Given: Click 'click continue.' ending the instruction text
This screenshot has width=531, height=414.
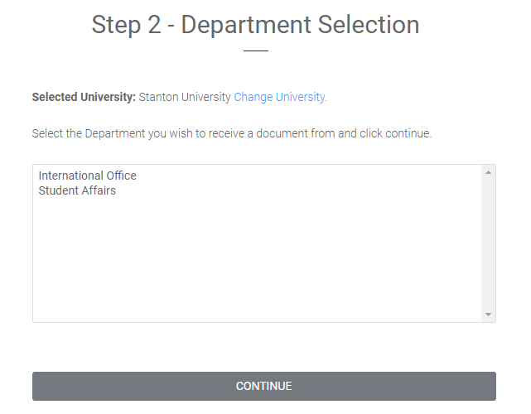Looking at the screenshot, I should [x=396, y=133].
